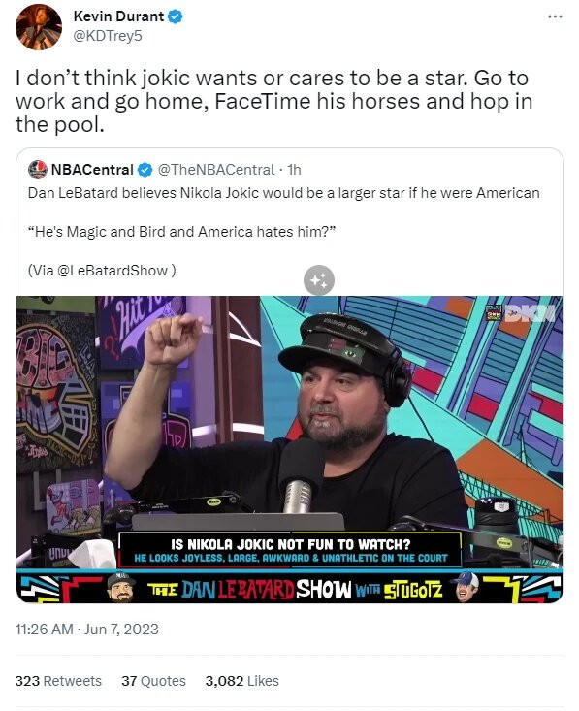View the 3,082 Likes list

[242, 681]
